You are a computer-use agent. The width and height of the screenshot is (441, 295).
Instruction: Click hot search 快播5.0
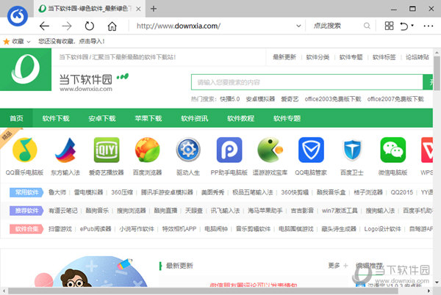[x=230, y=99]
